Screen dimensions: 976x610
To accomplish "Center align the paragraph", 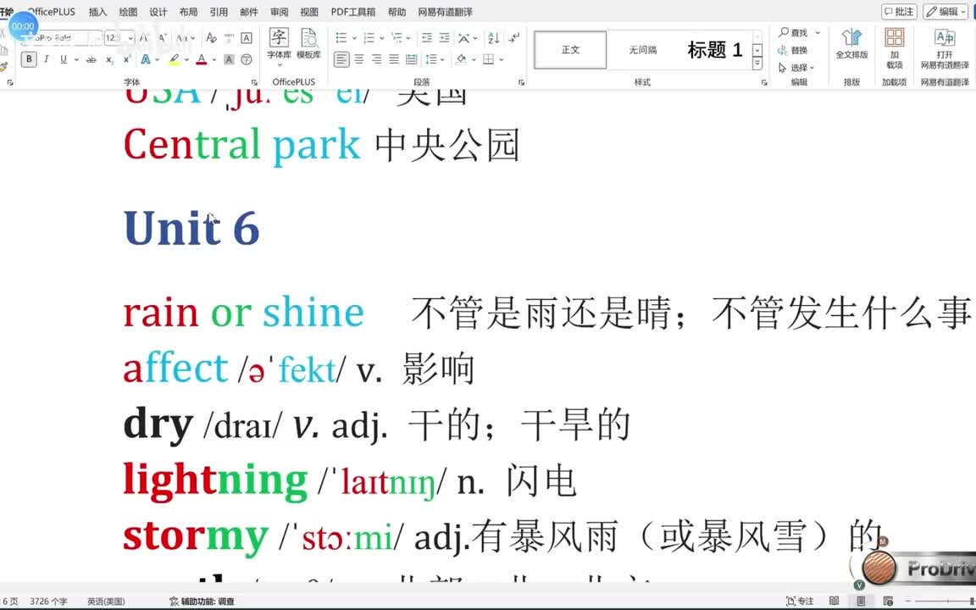I will coord(359,59).
